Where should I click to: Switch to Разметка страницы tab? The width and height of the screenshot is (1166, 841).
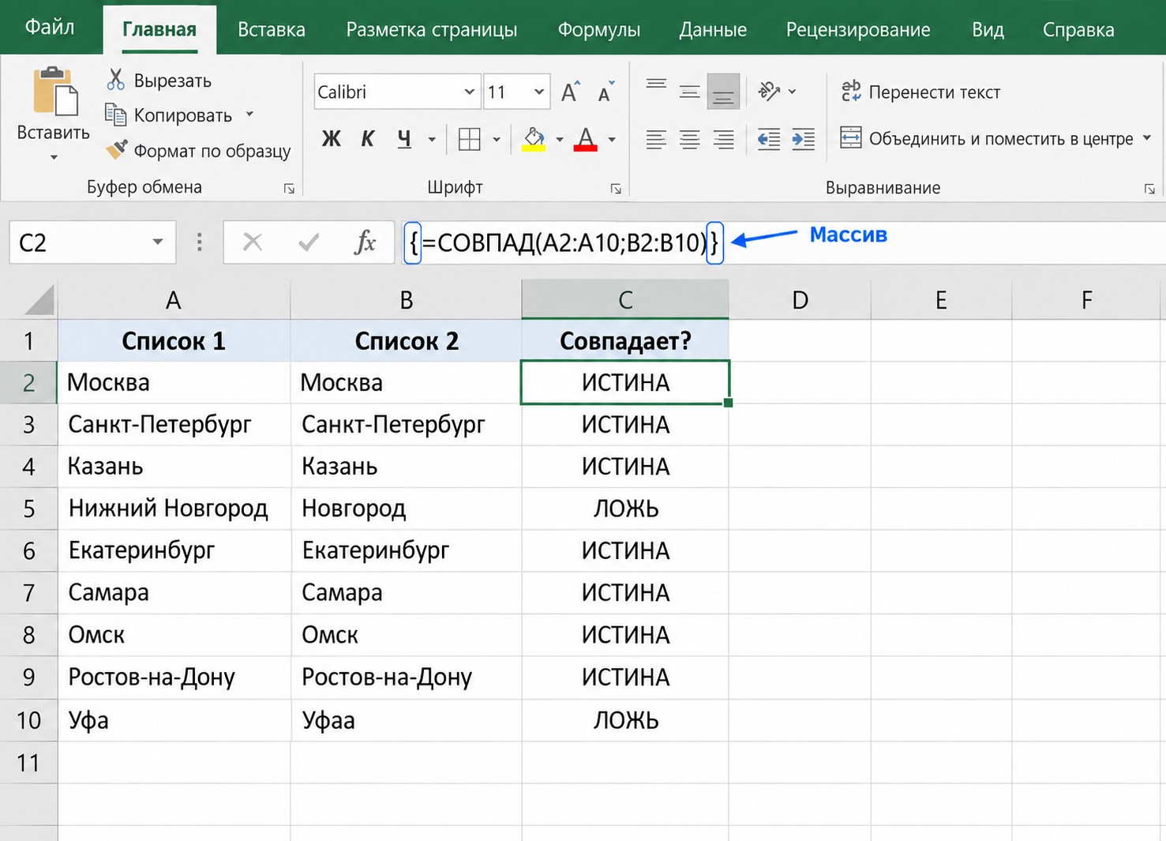(432, 30)
